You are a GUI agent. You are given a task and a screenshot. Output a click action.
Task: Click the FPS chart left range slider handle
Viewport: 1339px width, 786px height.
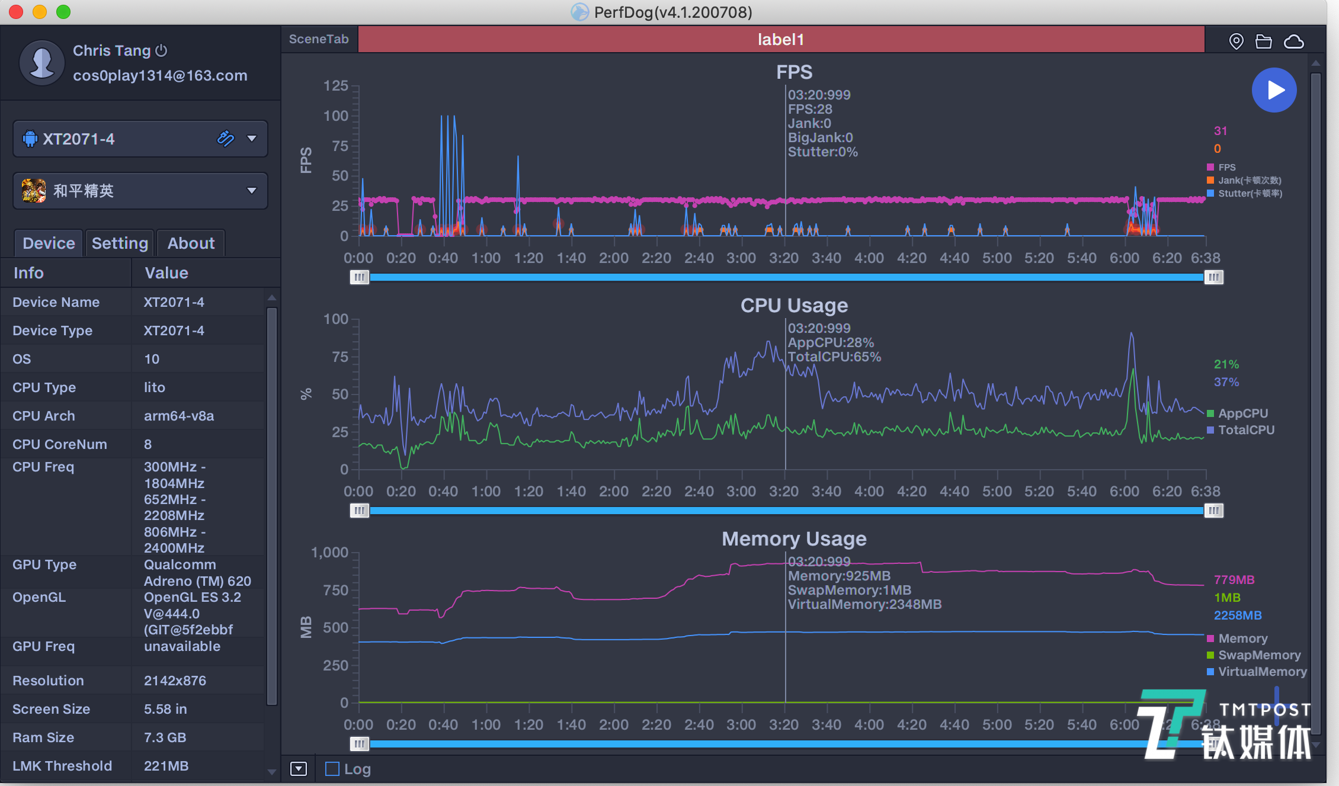pyautogui.click(x=359, y=277)
